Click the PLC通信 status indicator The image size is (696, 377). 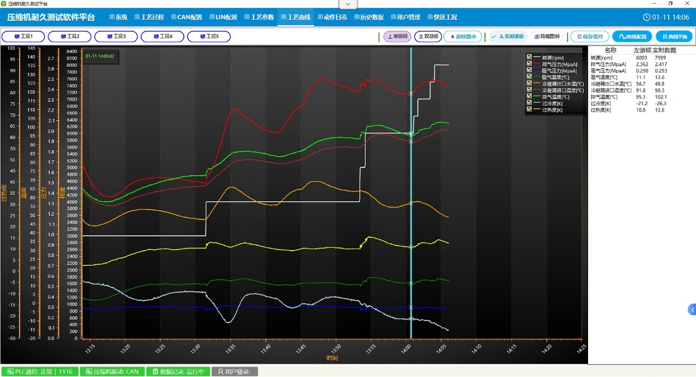click(x=39, y=372)
